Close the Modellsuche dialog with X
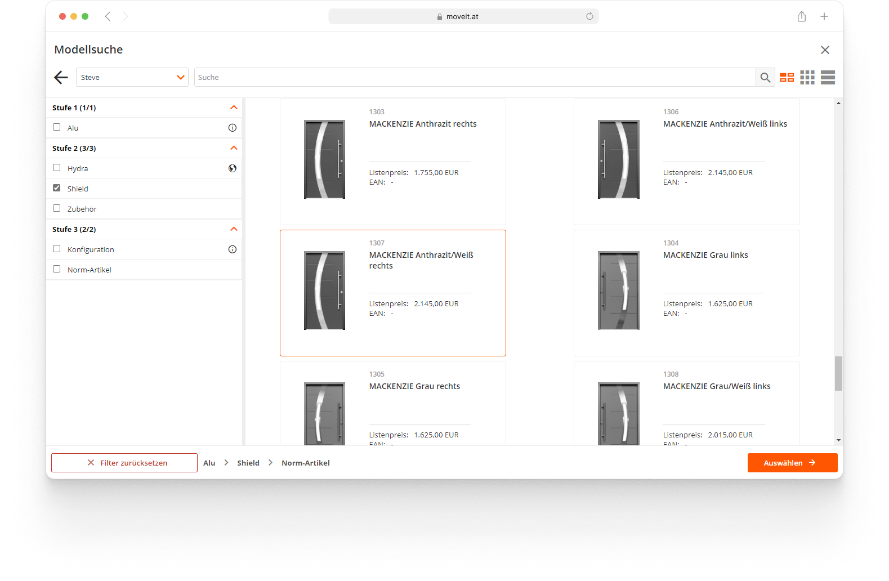The height and width of the screenshot is (581, 889). (x=825, y=50)
